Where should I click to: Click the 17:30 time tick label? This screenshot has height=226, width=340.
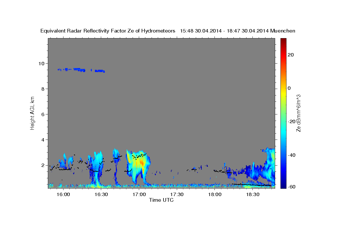[177, 194]
